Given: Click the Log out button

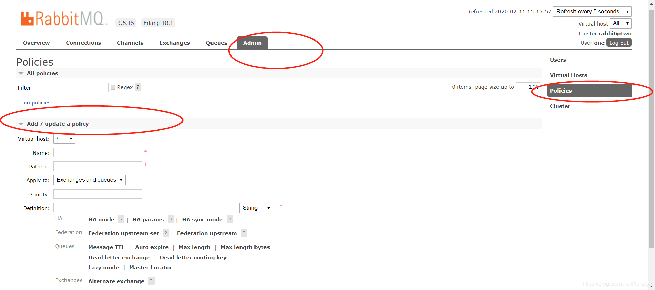Looking at the screenshot, I should tap(619, 43).
